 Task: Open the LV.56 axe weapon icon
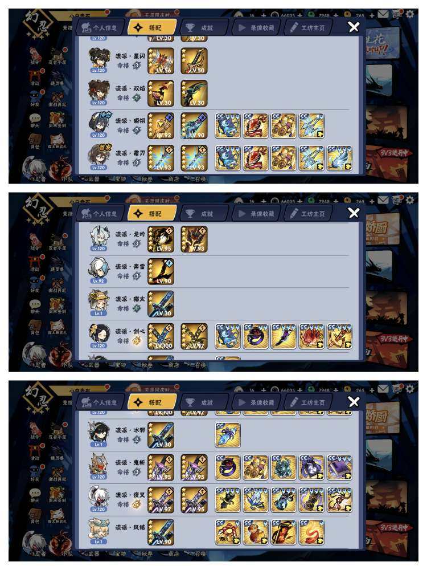[x=161, y=61]
